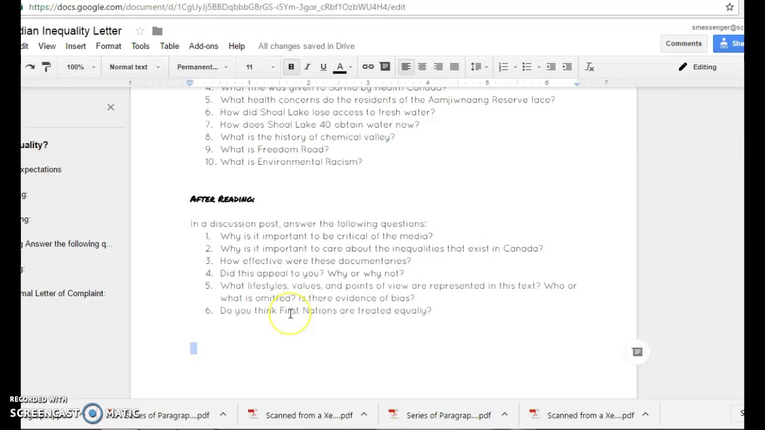This screenshot has width=765, height=430.
Task: Click 'What is Freedom Road?' line
Action: (x=274, y=149)
